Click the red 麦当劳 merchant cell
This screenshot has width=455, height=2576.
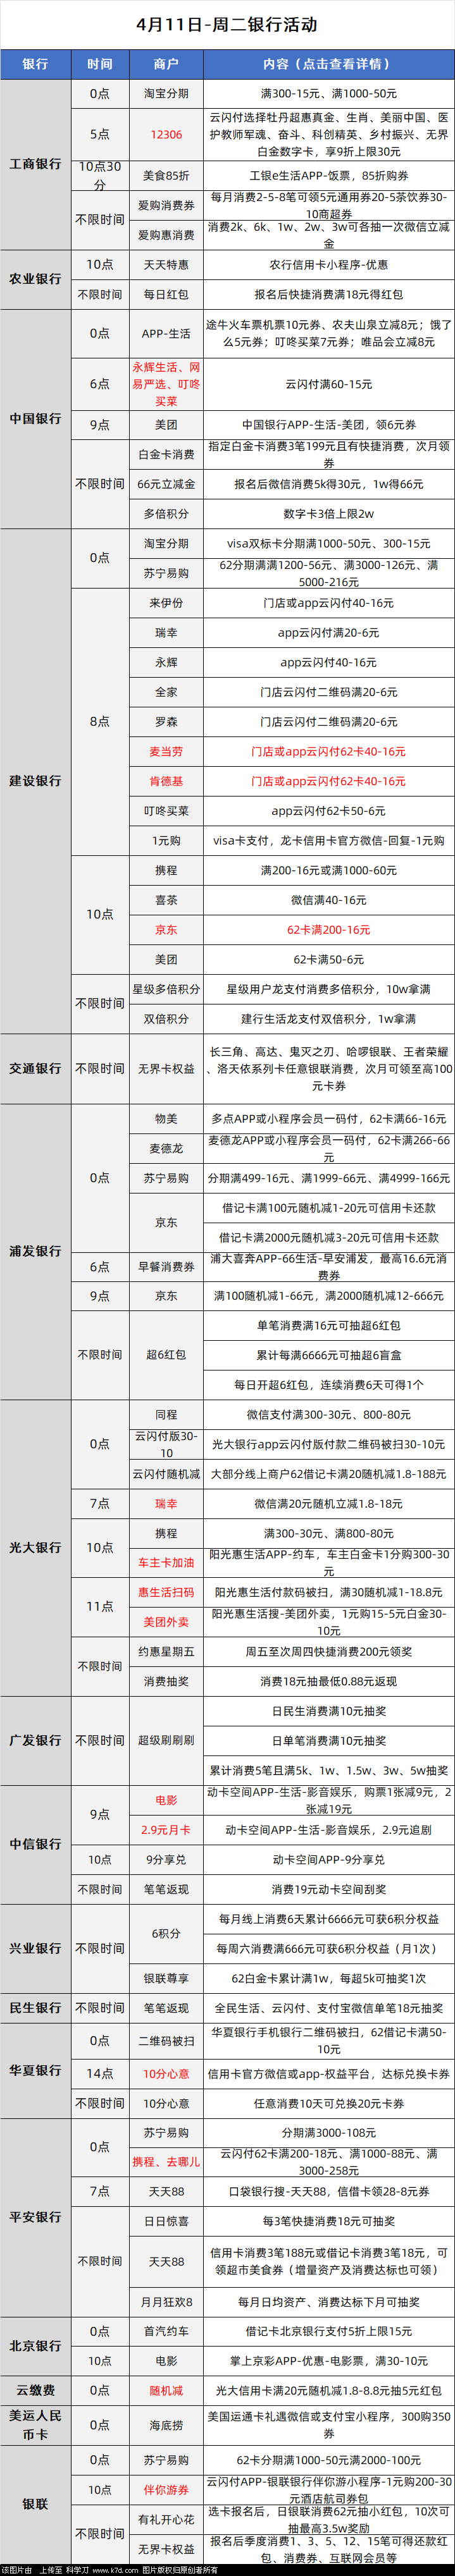(x=166, y=751)
